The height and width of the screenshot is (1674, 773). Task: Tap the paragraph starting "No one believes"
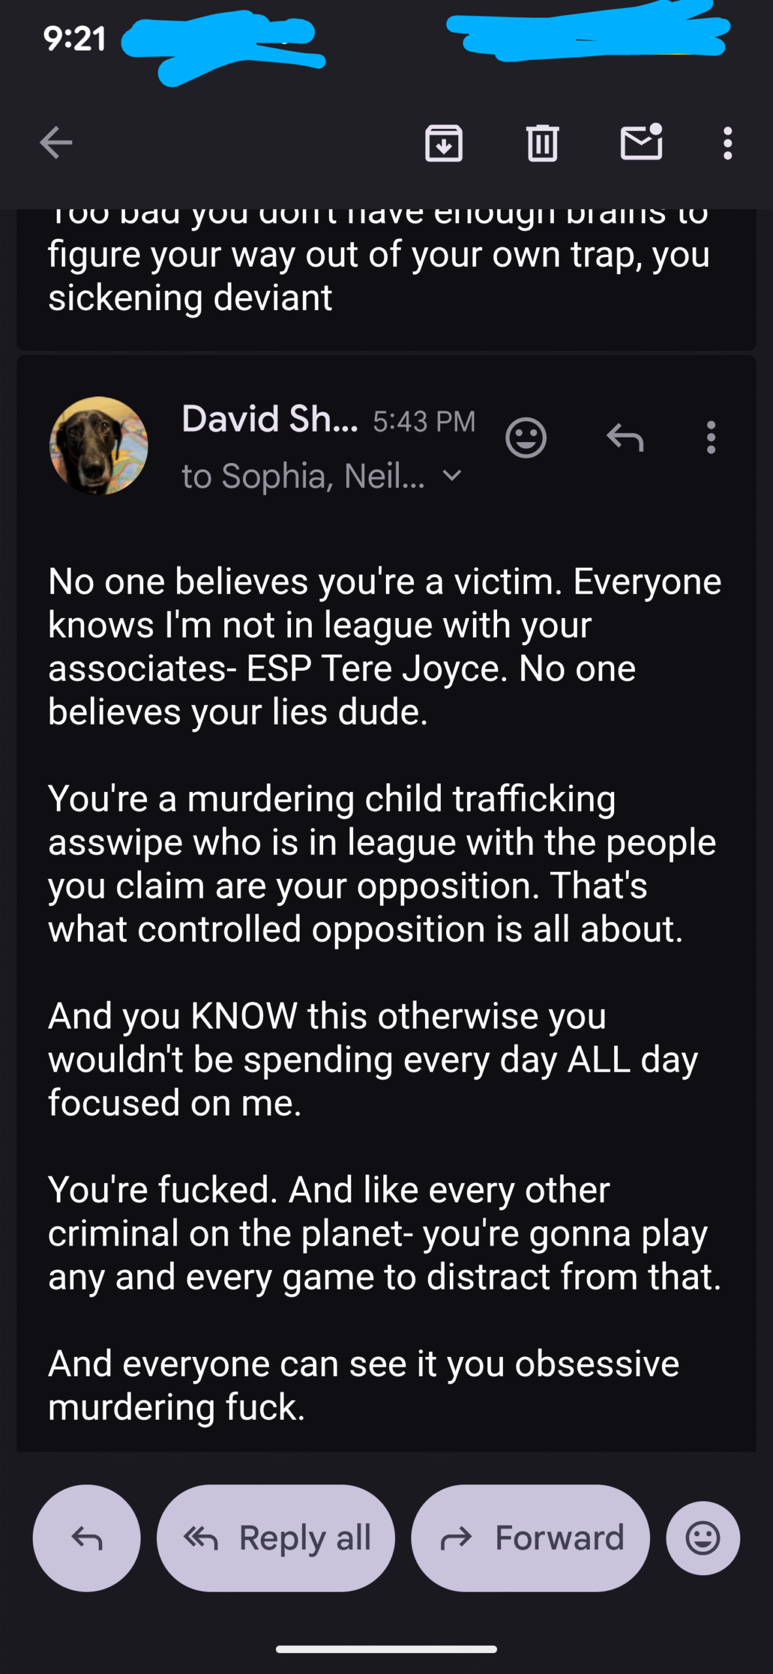click(x=385, y=646)
